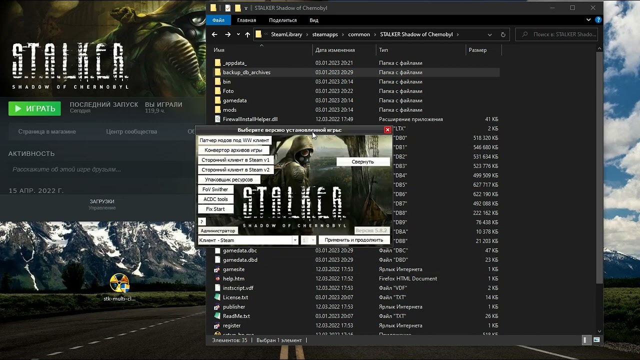This screenshot has width=640, height=360.
Task: Go back in File Explorer
Action: coord(214,34)
